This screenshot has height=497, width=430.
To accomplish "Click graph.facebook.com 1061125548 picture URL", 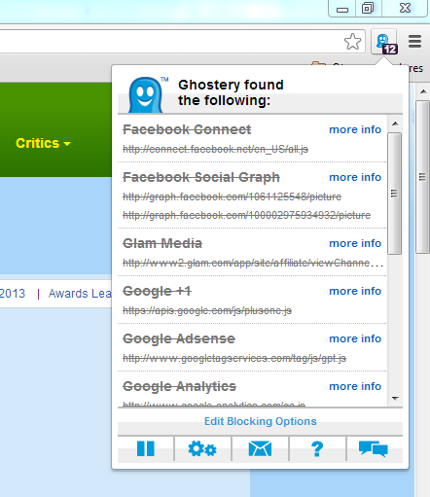I will (x=232, y=196).
